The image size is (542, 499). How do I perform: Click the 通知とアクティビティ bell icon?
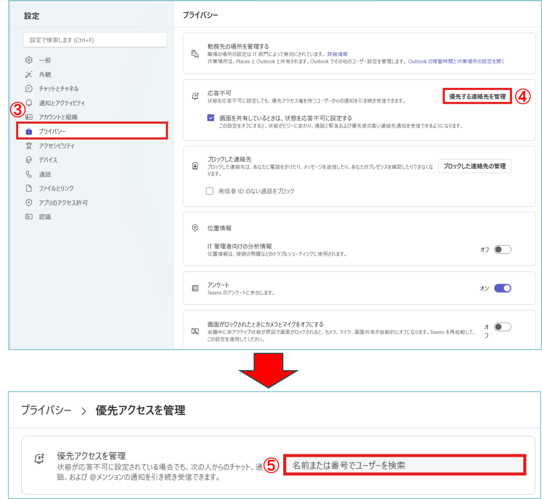[29, 103]
